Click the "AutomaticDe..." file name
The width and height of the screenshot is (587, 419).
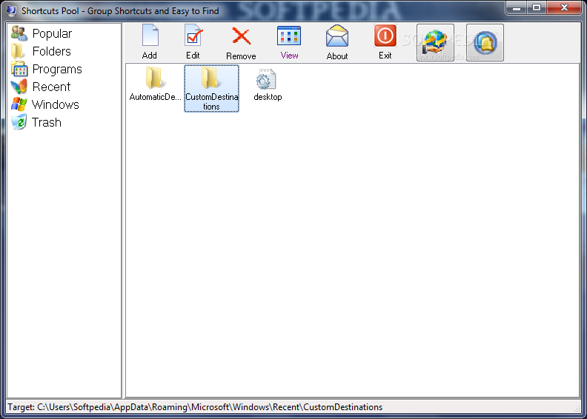(x=155, y=97)
